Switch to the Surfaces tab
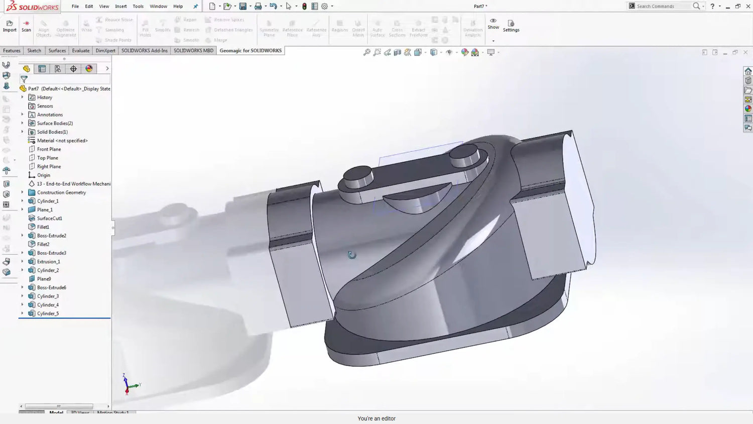This screenshot has height=424, width=753. 57,51
